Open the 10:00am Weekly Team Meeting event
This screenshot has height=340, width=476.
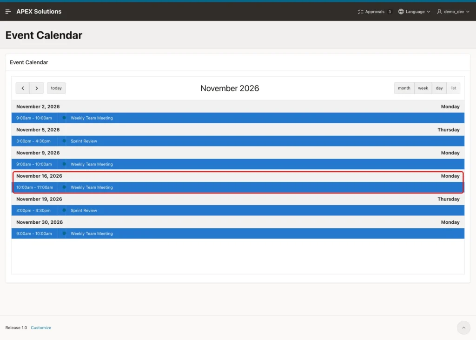coord(238,187)
